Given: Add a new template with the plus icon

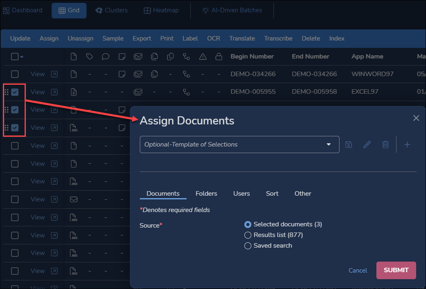Looking at the screenshot, I should 407,144.
